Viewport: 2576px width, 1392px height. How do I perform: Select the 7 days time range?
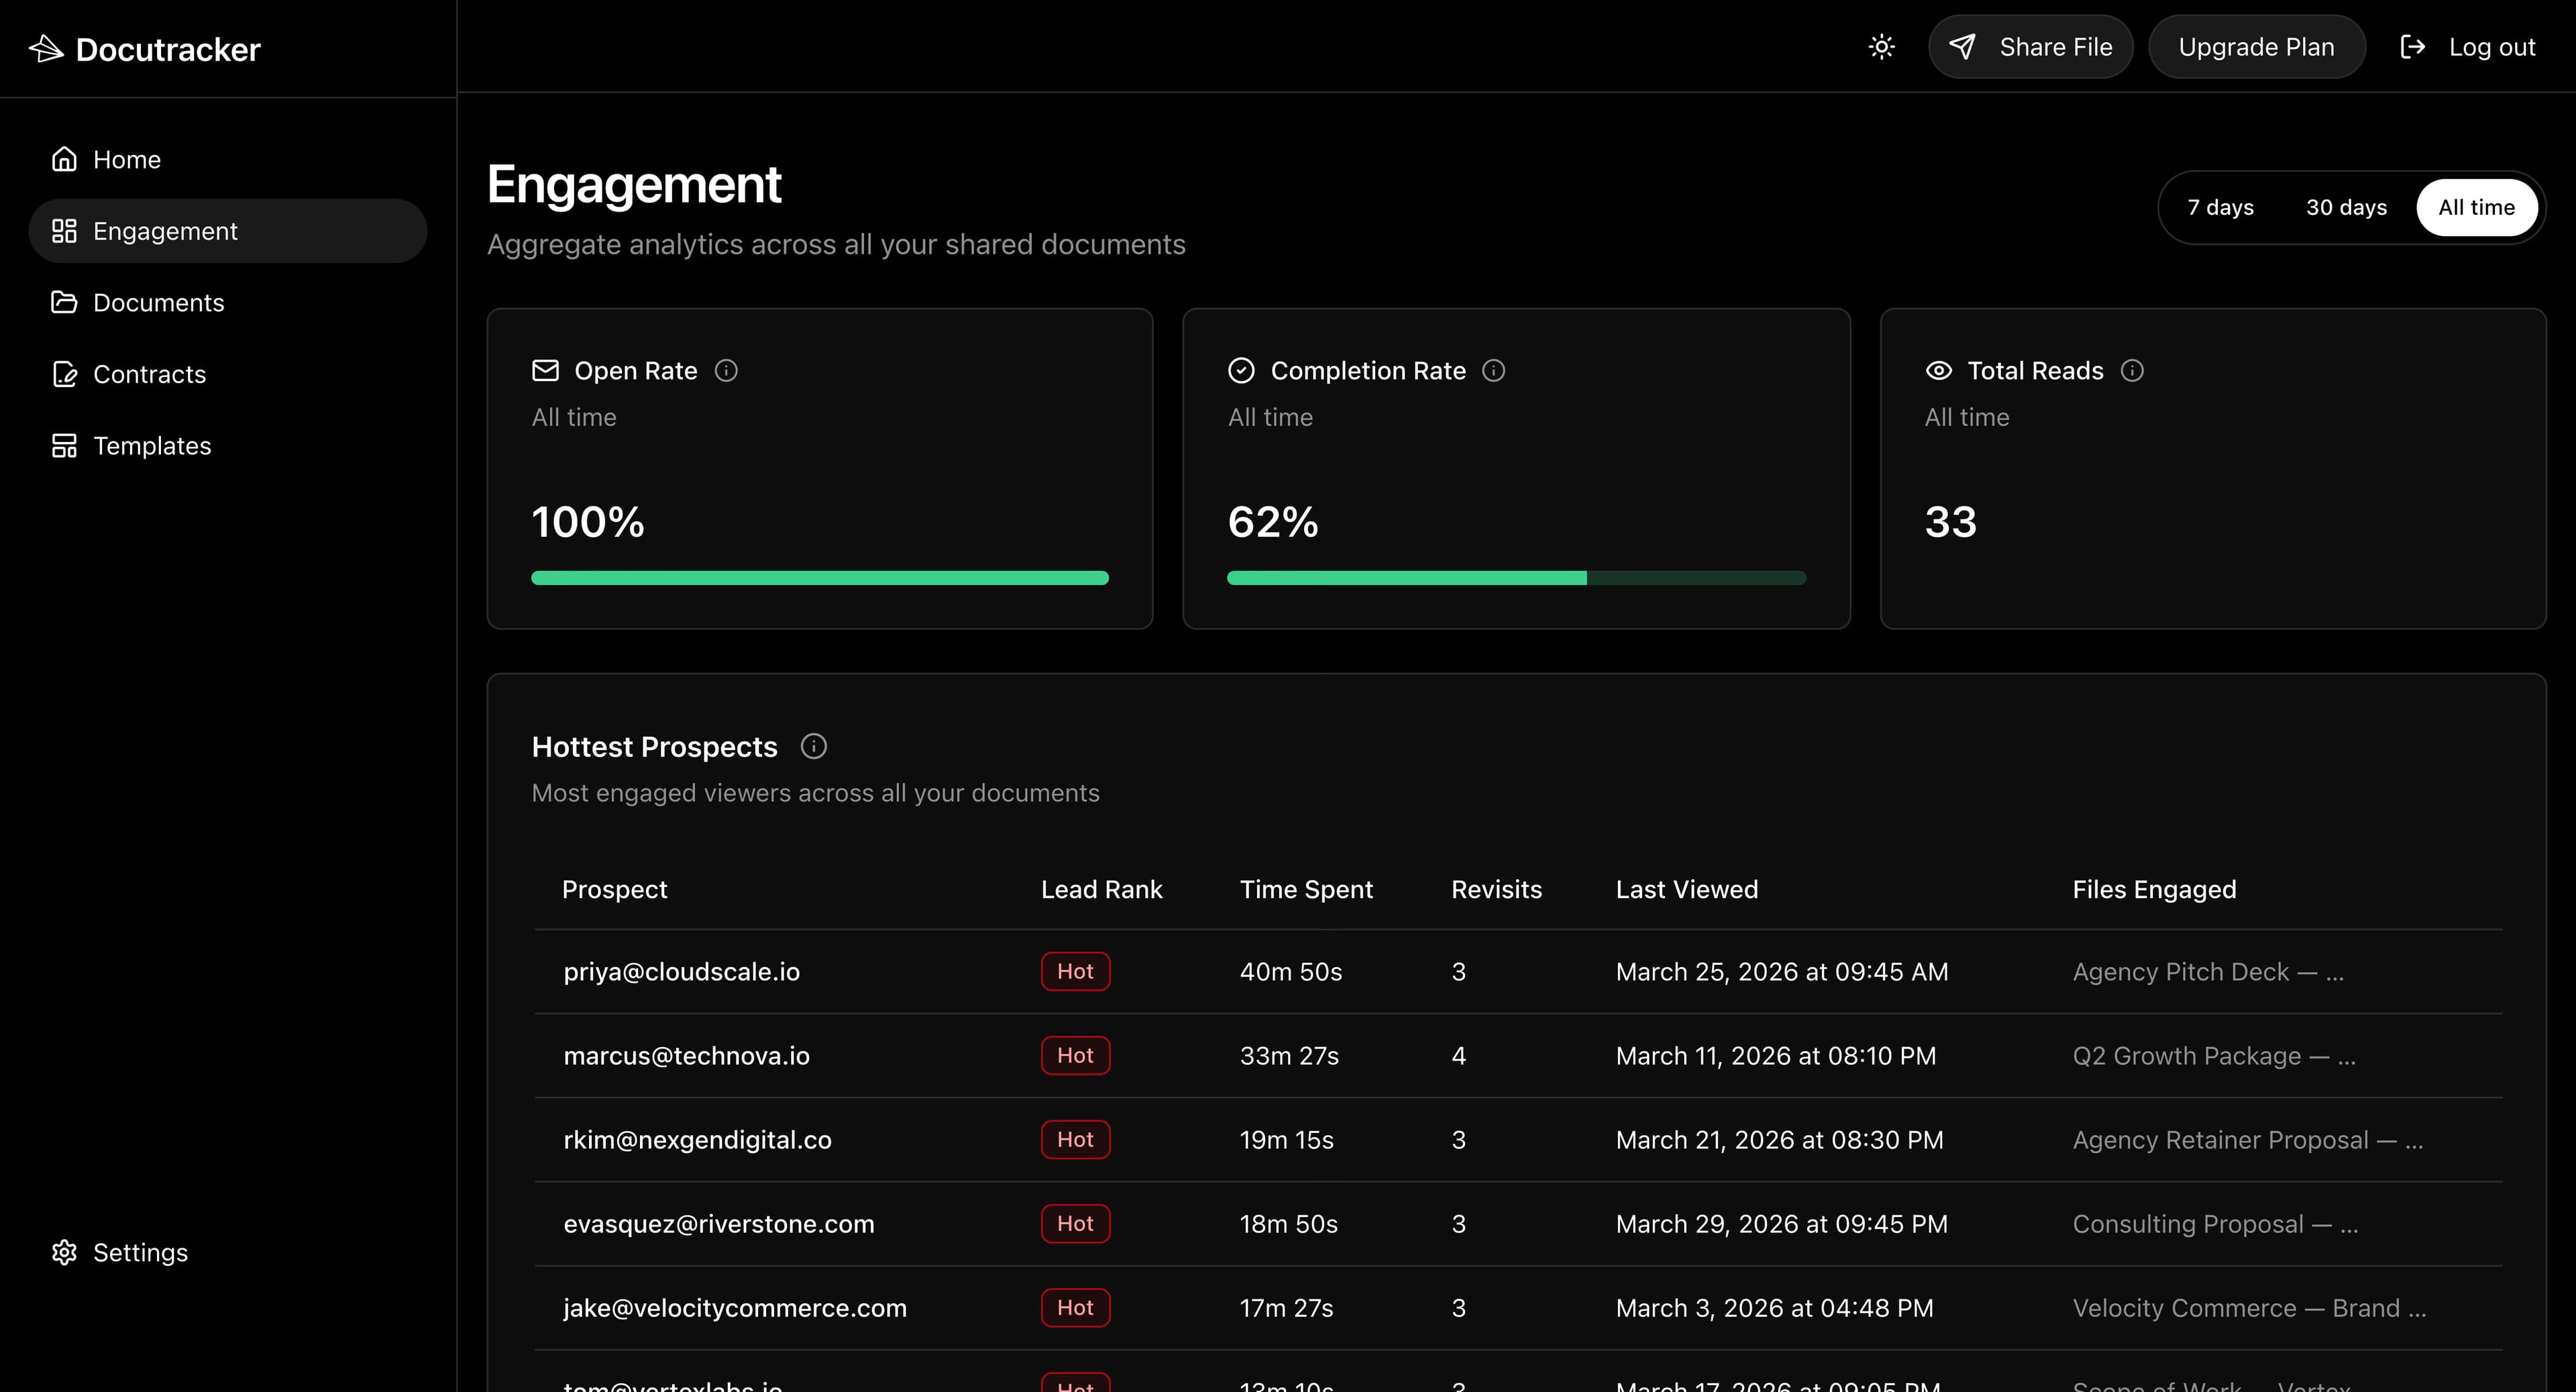coord(2220,208)
